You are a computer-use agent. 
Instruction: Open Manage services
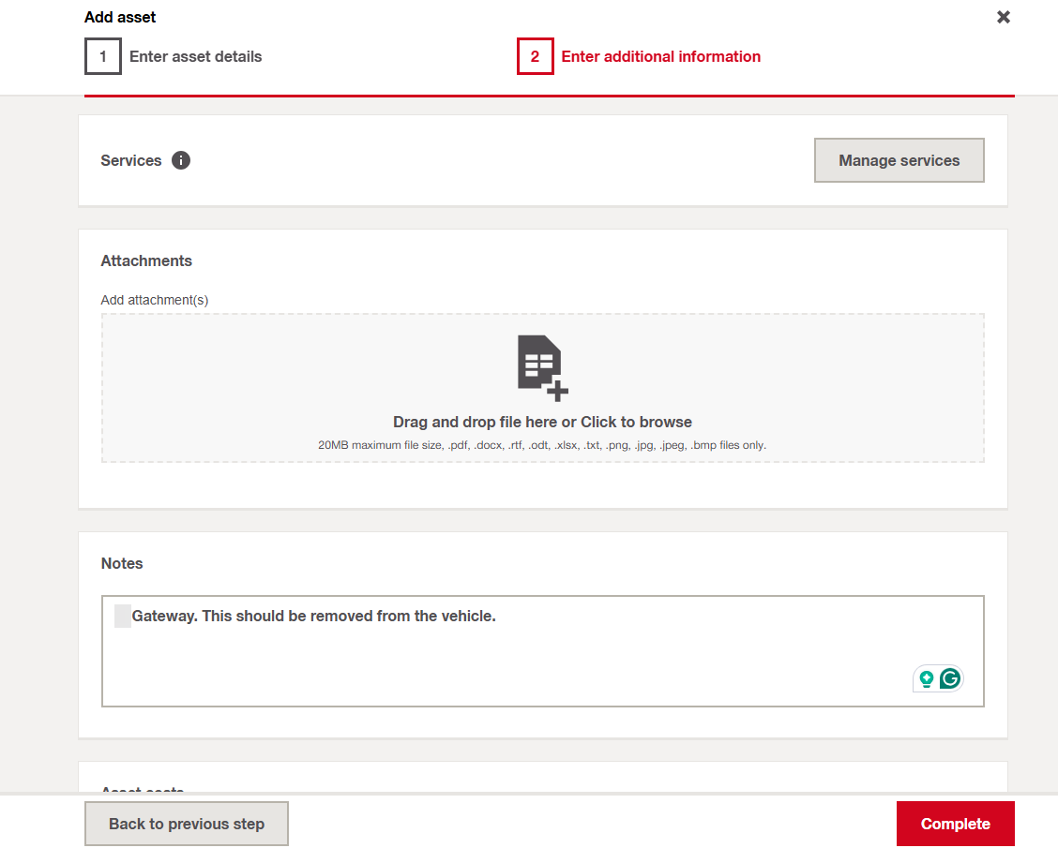click(x=899, y=160)
